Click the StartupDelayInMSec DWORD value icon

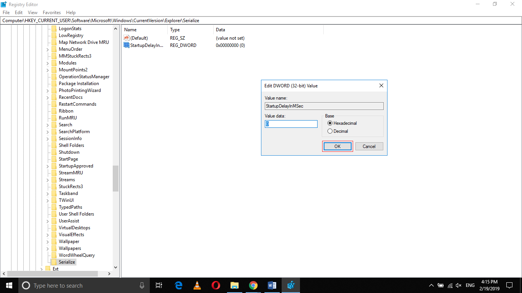coord(126,45)
